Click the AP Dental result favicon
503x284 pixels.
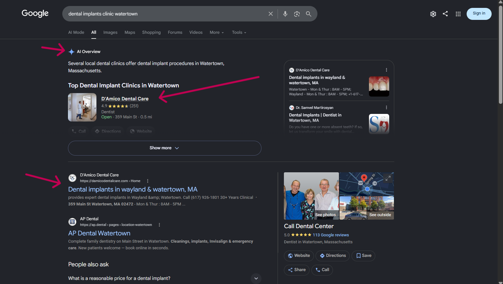72,222
